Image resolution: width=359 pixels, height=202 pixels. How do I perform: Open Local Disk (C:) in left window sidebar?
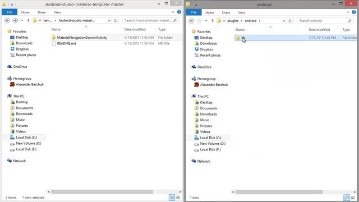coord(26,137)
